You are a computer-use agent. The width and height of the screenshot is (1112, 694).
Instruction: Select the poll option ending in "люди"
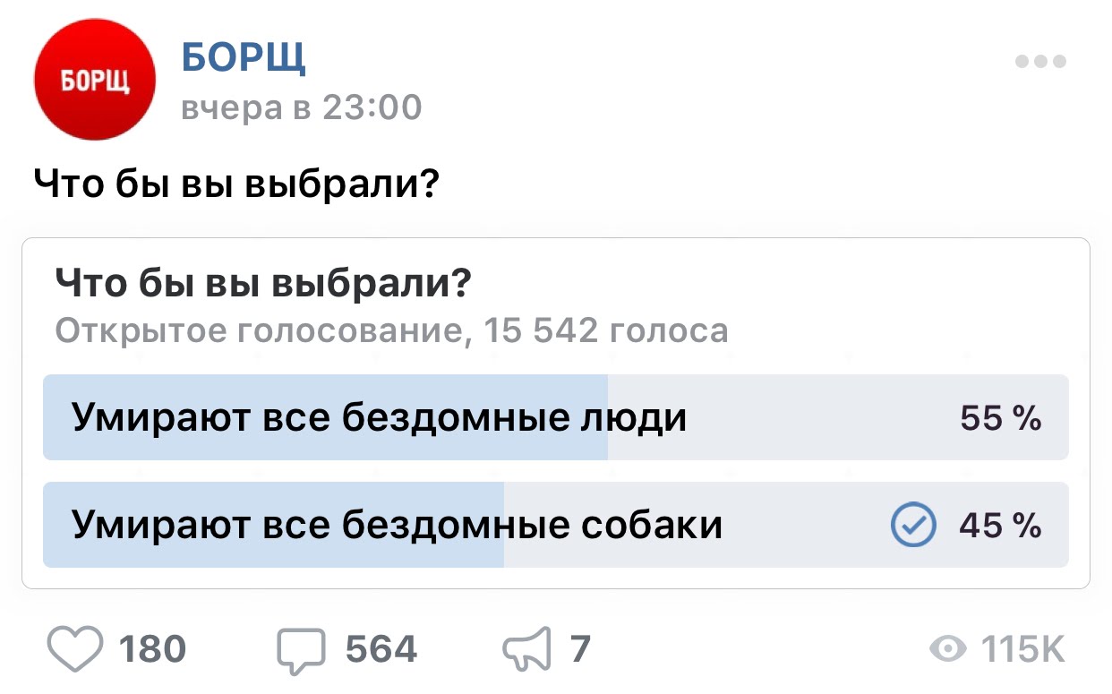pyautogui.click(x=380, y=418)
